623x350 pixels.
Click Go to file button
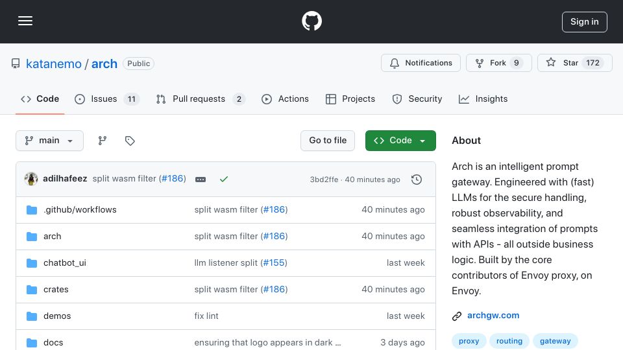[327, 141]
